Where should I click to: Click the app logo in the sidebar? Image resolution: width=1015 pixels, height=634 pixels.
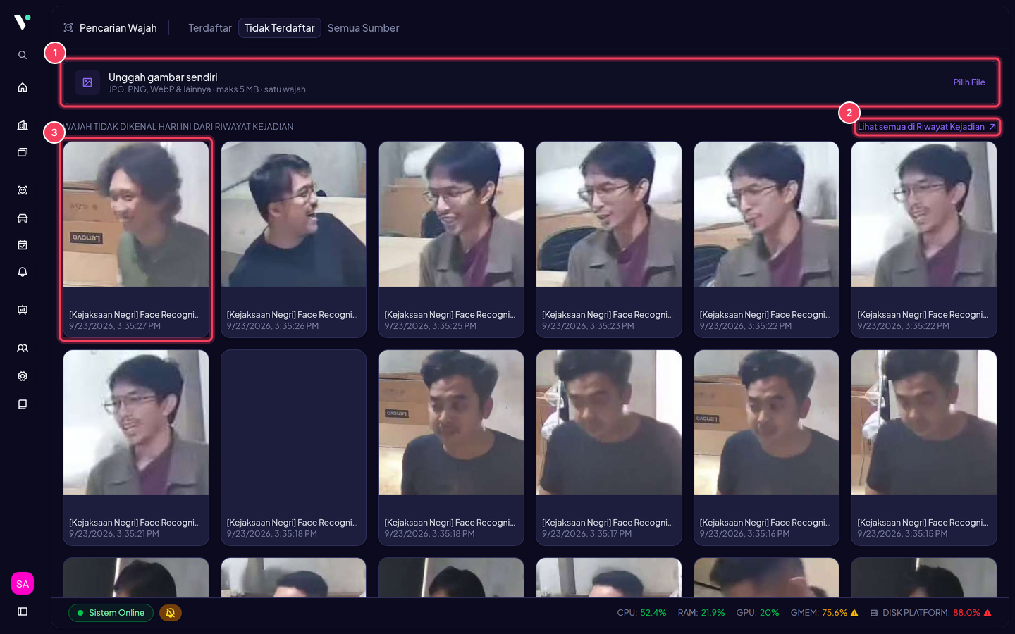(x=23, y=22)
